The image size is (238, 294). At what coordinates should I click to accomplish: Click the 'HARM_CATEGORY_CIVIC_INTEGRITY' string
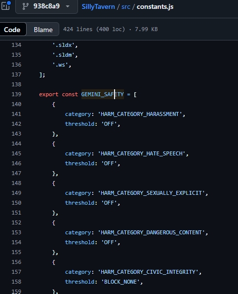[x=148, y=272]
